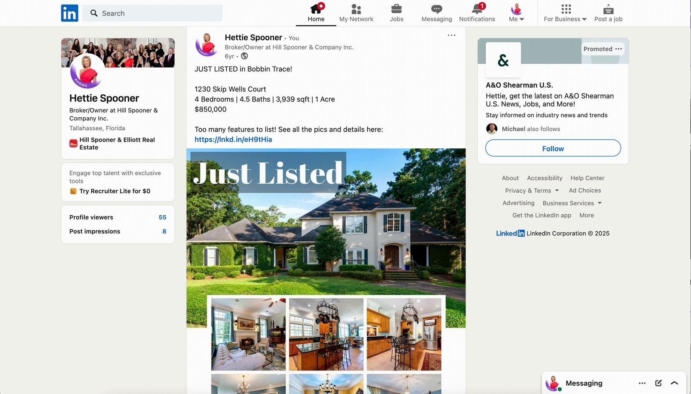Click the globe visibility icon on post
Screen dimensions: 691x394
[x=244, y=56]
